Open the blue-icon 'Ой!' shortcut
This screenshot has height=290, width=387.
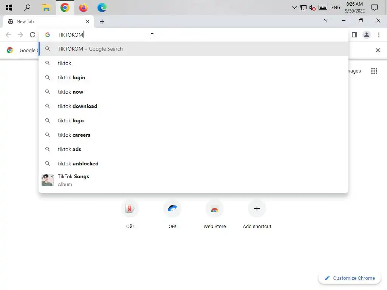pos(172,214)
